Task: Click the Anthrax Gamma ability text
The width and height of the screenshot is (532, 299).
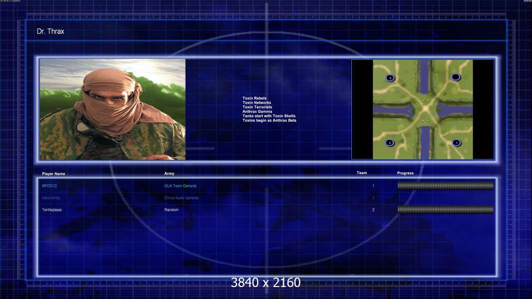Action: click(x=257, y=112)
